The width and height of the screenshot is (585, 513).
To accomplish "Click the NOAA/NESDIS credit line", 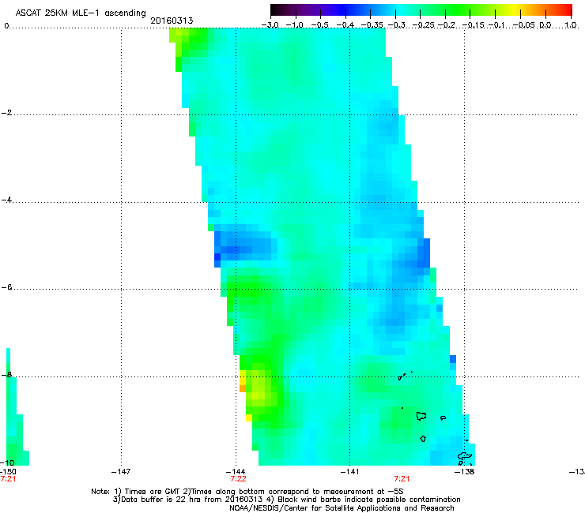I will point(342,508).
